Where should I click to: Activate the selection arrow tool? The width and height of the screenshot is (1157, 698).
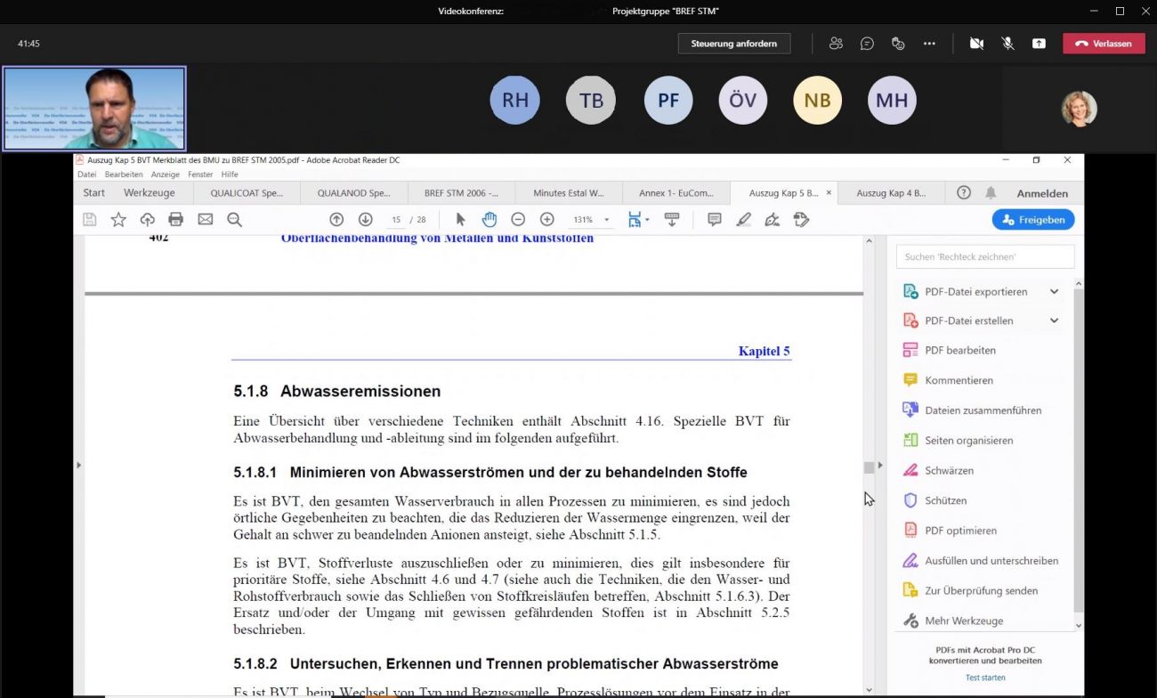click(460, 219)
